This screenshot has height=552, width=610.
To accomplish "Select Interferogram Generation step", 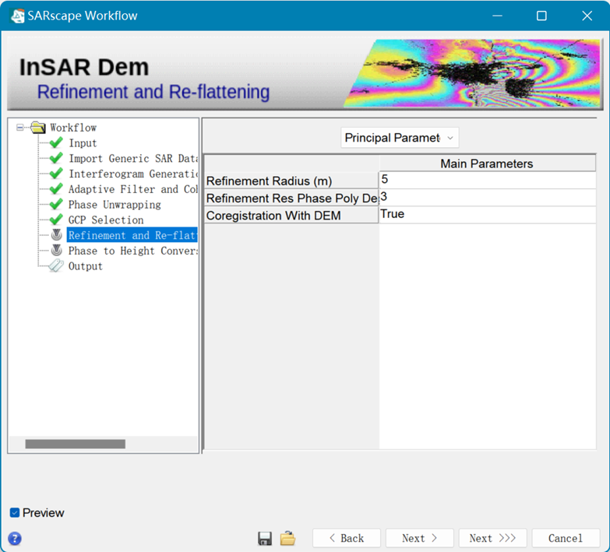I will (x=133, y=174).
